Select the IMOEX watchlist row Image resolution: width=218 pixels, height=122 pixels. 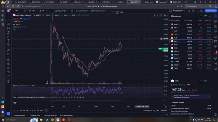point(191,24)
